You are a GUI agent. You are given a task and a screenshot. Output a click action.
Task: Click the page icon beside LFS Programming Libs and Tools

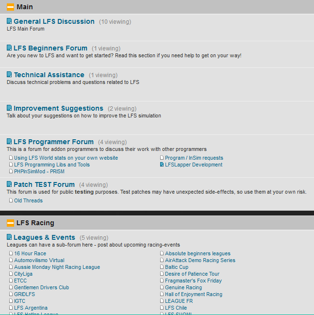pyautogui.click(x=11, y=165)
